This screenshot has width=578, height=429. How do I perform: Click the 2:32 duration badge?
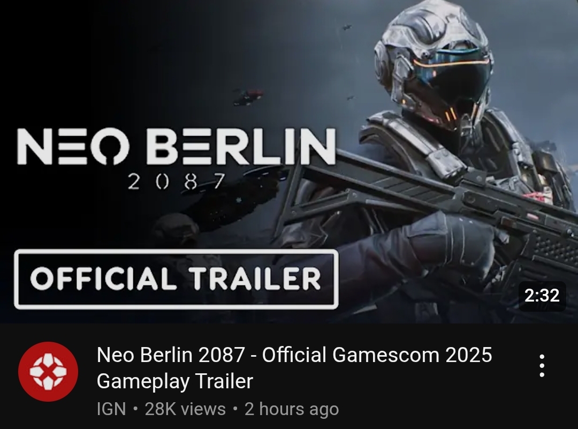pyautogui.click(x=542, y=296)
